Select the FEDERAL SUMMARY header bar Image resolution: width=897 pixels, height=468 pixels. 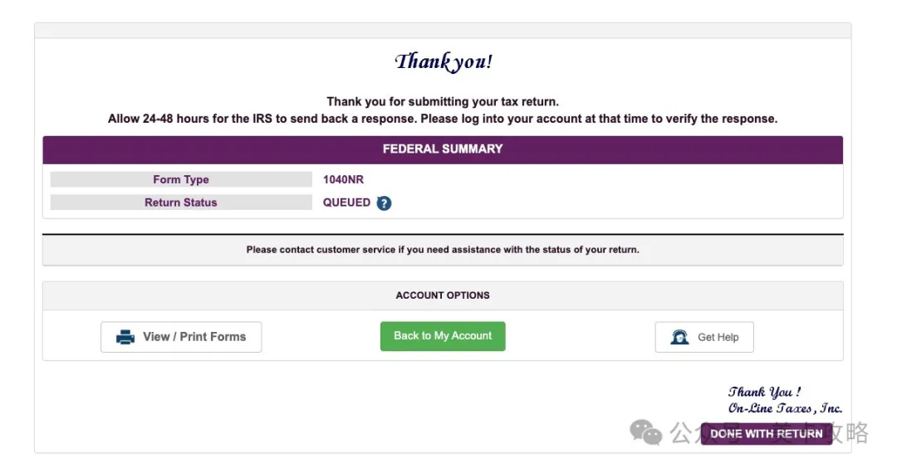tap(443, 149)
